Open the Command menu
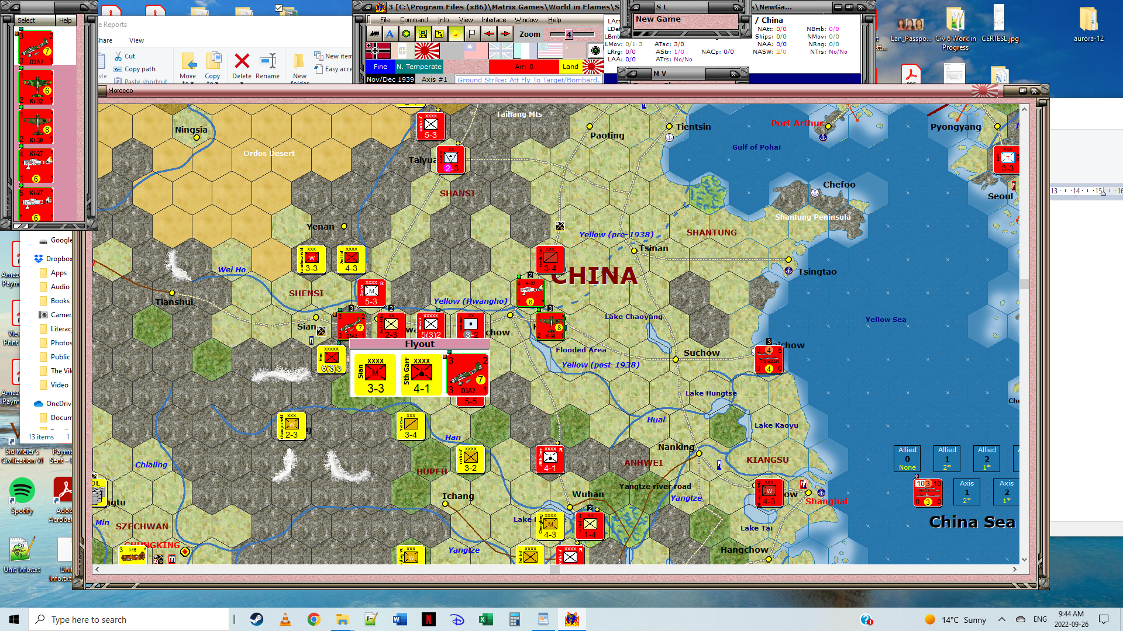Viewport: 1123px width, 631px height. pyautogui.click(x=414, y=20)
